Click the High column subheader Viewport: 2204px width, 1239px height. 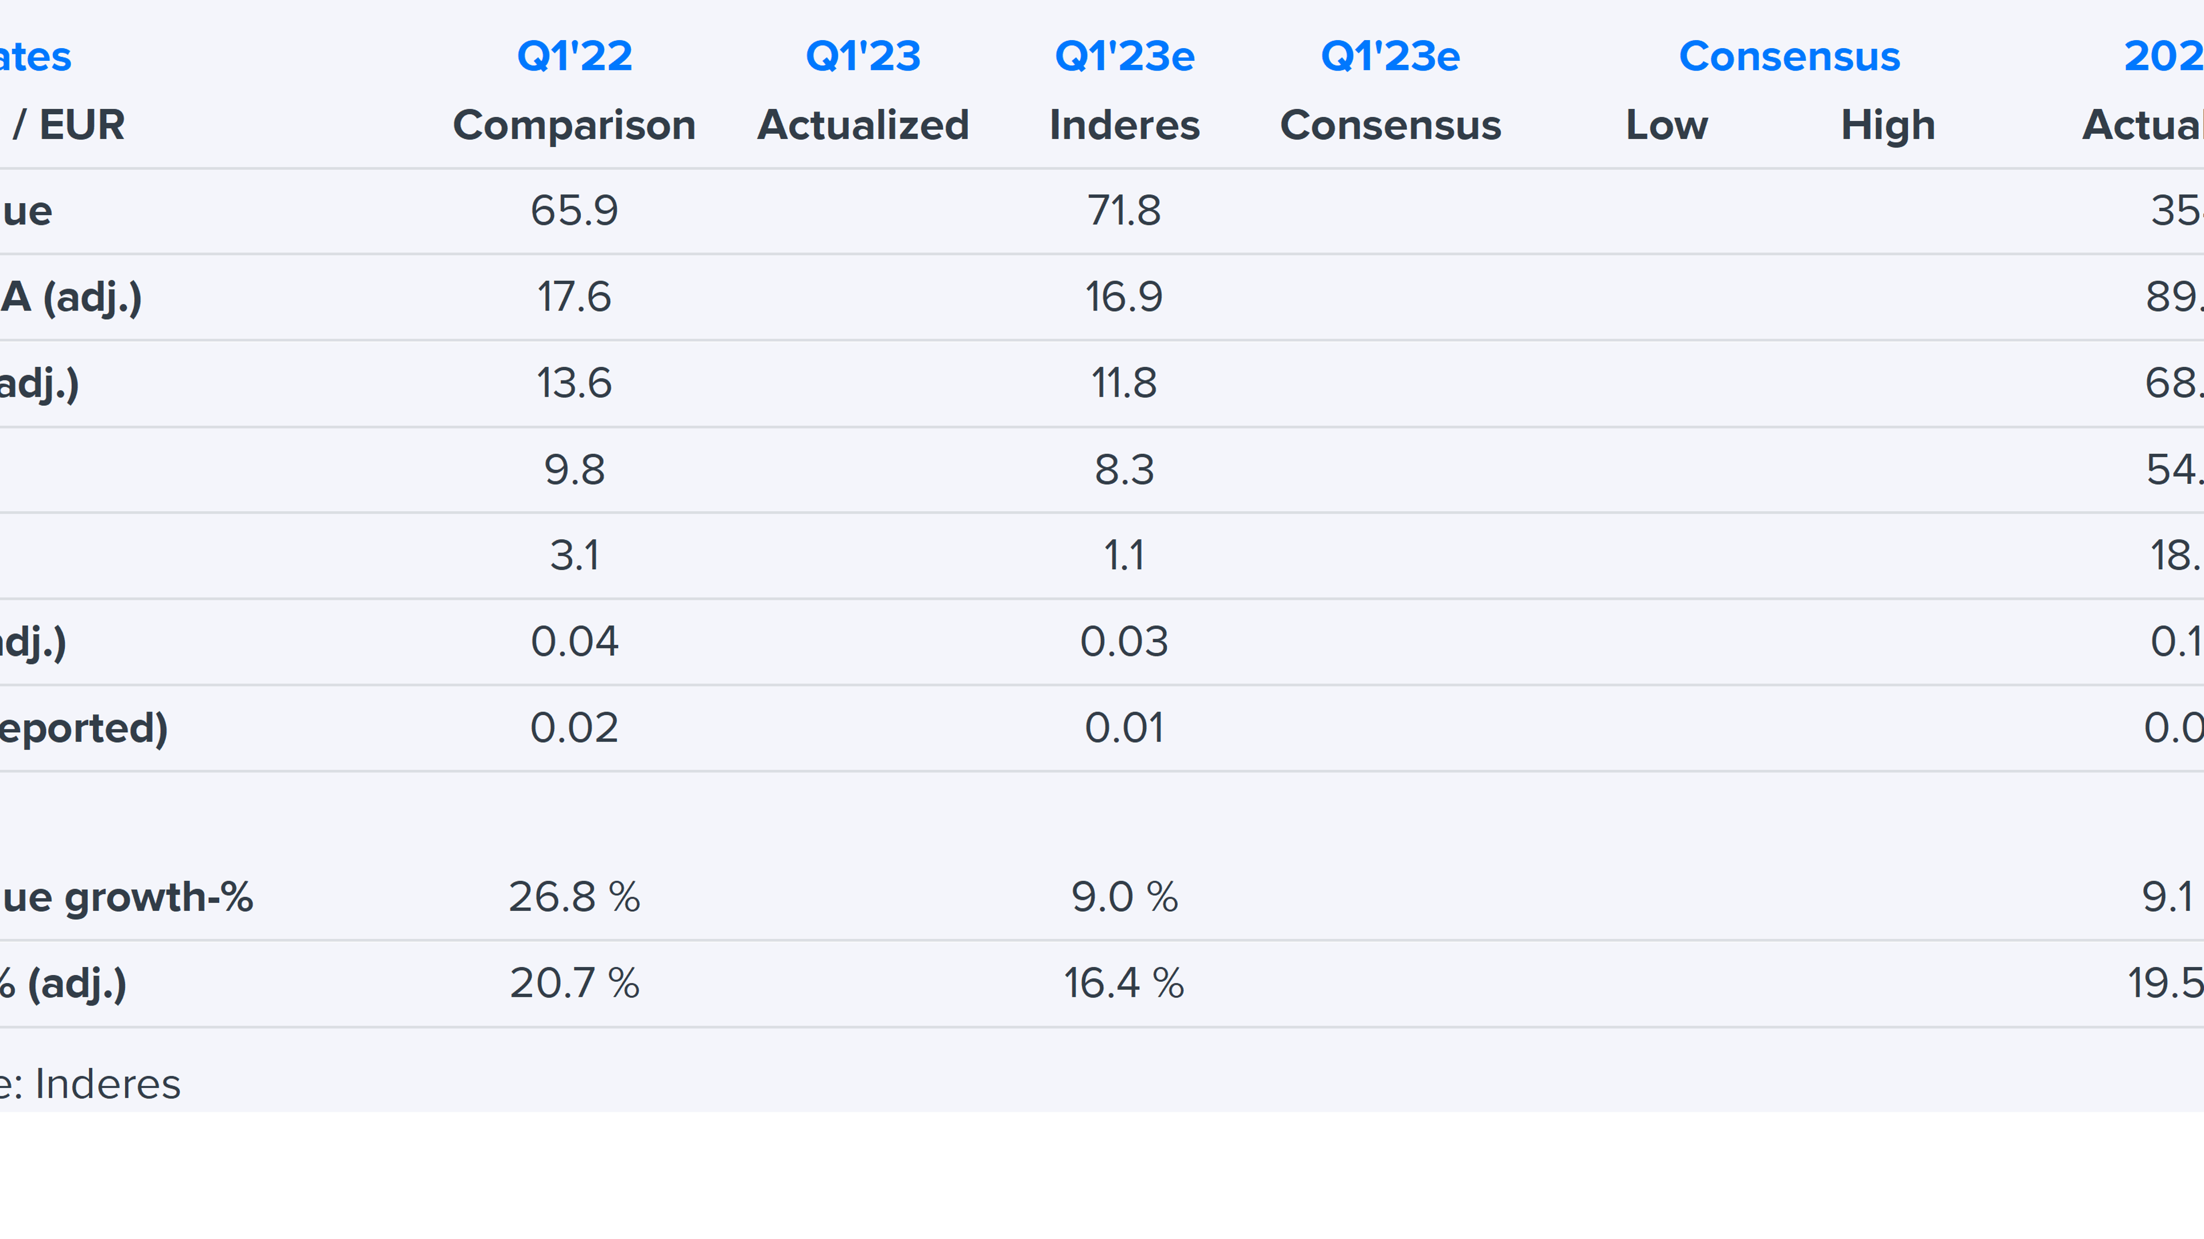coord(1887,125)
